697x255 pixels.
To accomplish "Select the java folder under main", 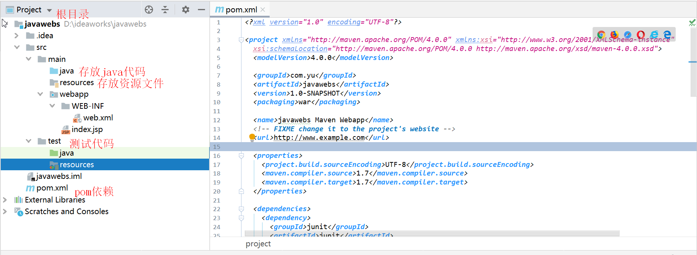I will pyautogui.click(x=66, y=71).
